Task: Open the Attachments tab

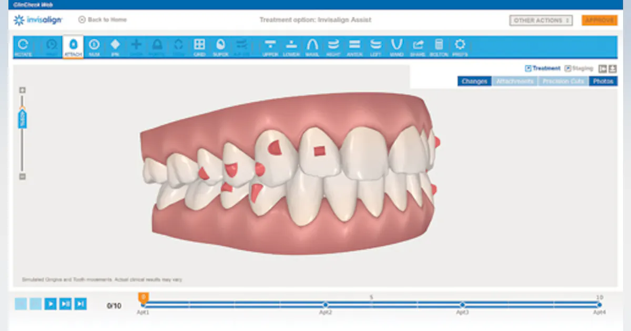Action: tap(515, 81)
